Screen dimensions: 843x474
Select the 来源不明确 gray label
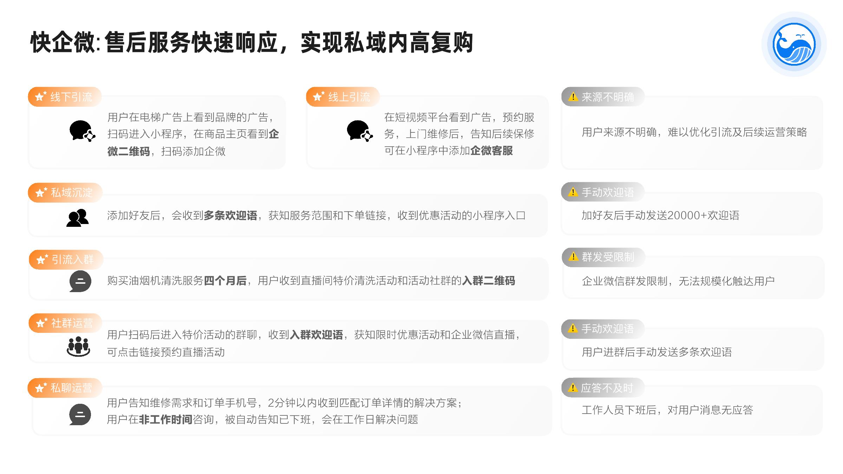click(603, 97)
